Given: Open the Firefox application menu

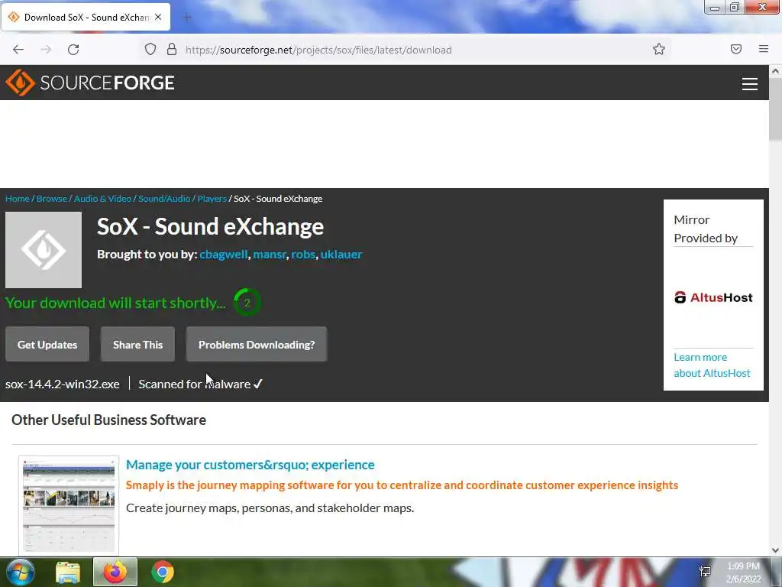Looking at the screenshot, I should click(x=764, y=49).
